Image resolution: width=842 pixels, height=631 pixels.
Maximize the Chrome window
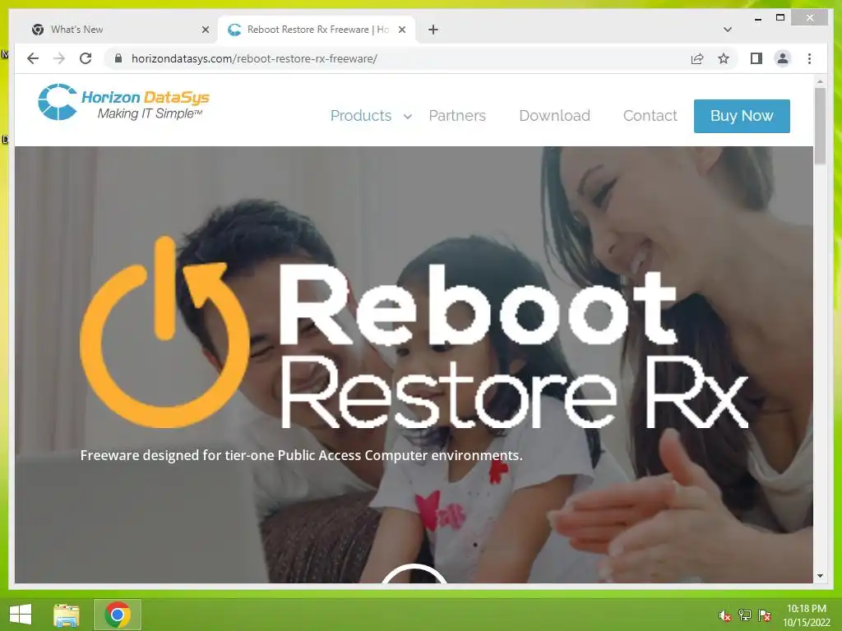(780, 18)
